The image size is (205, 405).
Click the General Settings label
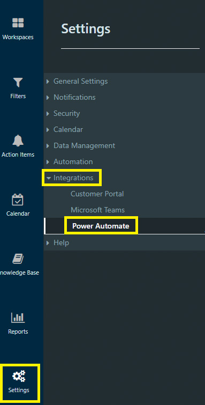point(81,82)
